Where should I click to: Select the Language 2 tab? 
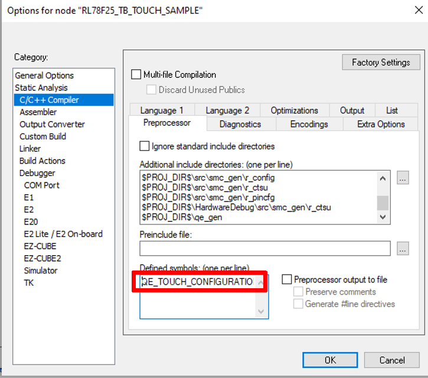tap(227, 110)
